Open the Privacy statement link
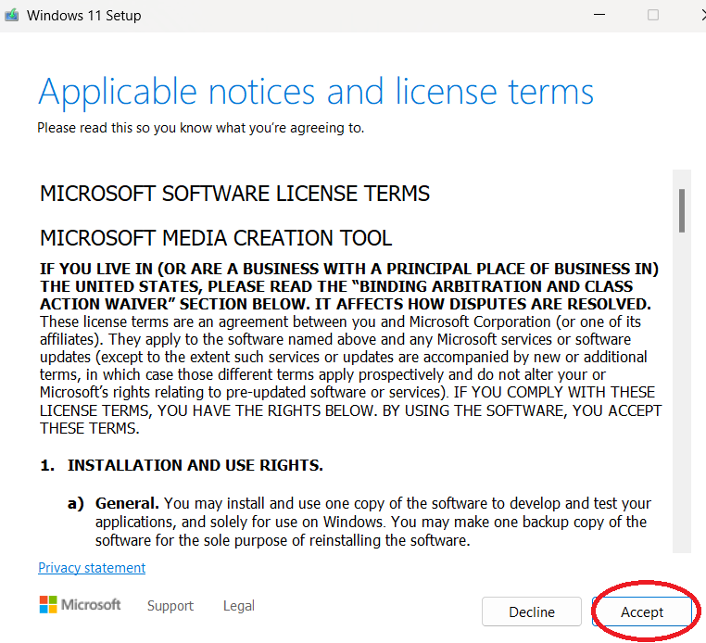706x643 pixels. (92, 568)
